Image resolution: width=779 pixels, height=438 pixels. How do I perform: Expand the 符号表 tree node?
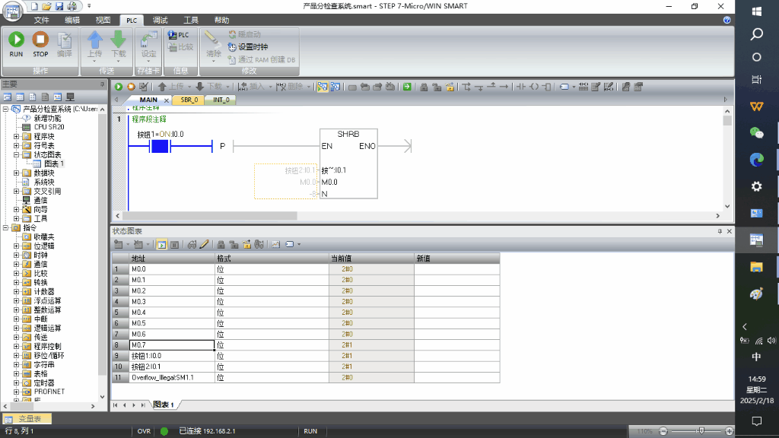click(17, 145)
